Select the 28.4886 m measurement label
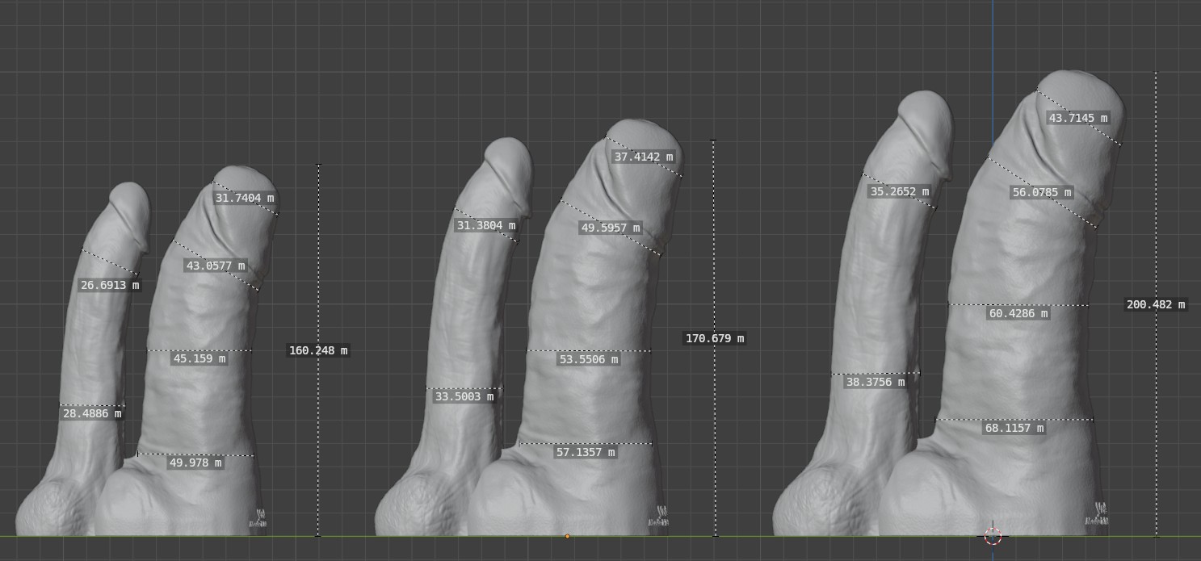Viewport: 1201px width, 561px height. coord(92,413)
